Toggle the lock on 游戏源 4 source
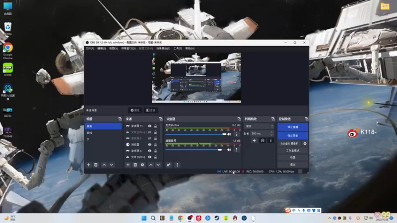Screen dimensions: 397x223 click(155, 151)
